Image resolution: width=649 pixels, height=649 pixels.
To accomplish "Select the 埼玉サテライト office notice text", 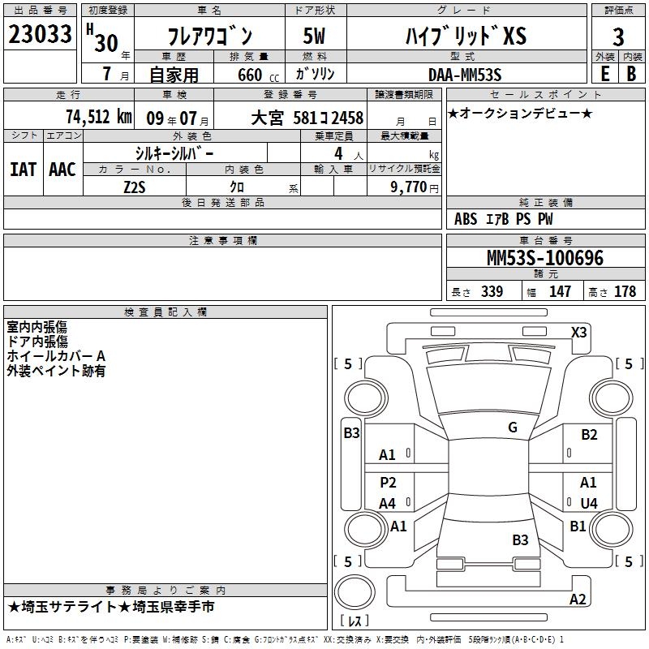I will pos(112,607).
